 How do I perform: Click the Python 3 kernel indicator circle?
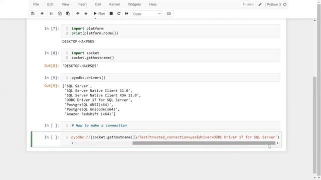(285, 4)
